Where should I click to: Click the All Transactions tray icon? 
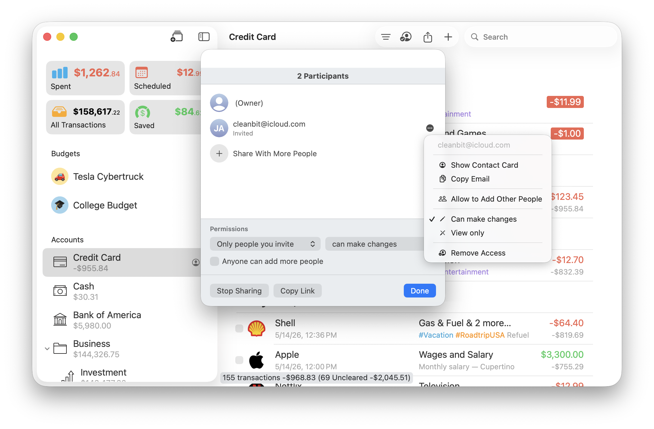[59, 111]
